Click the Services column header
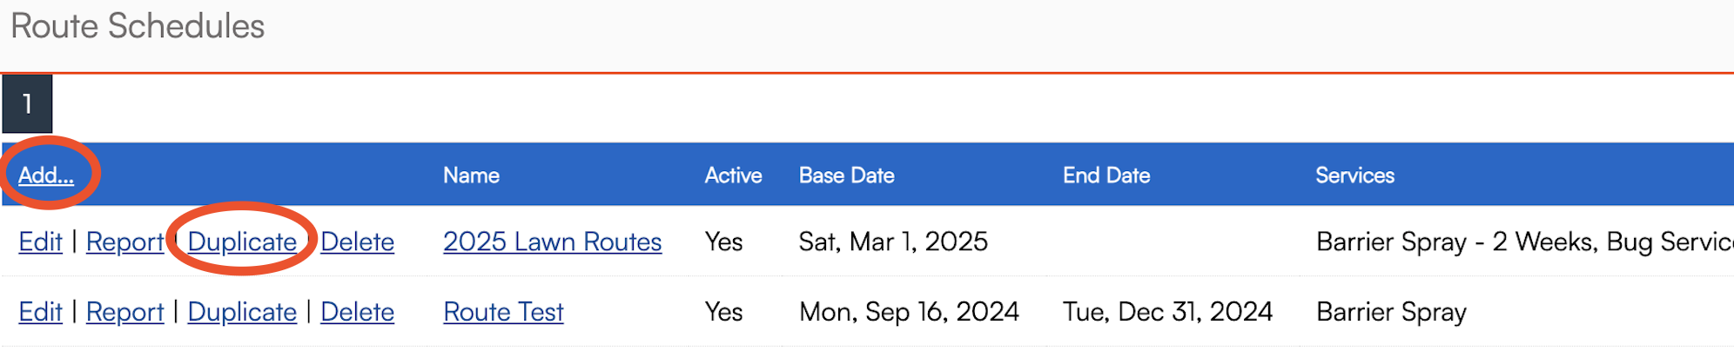 pos(1354,175)
